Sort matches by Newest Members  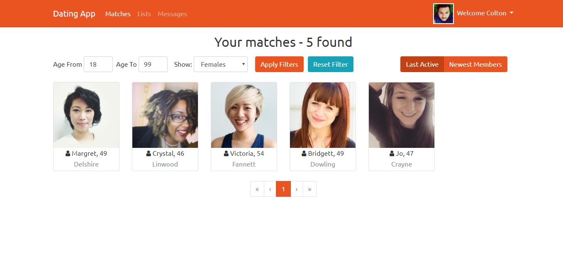pyautogui.click(x=475, y=64)
